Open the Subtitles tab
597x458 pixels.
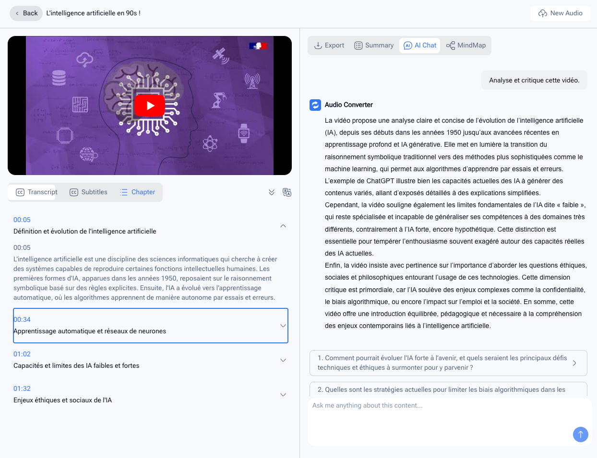pyautogui.click(x=88, y=192)
